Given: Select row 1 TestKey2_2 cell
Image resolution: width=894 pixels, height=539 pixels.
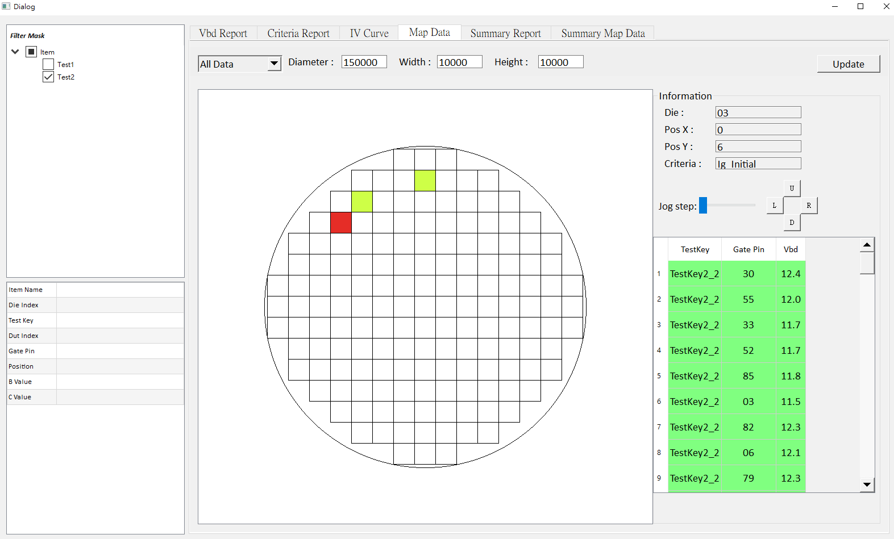Looking at the screenshot, I should pos(695,274).
